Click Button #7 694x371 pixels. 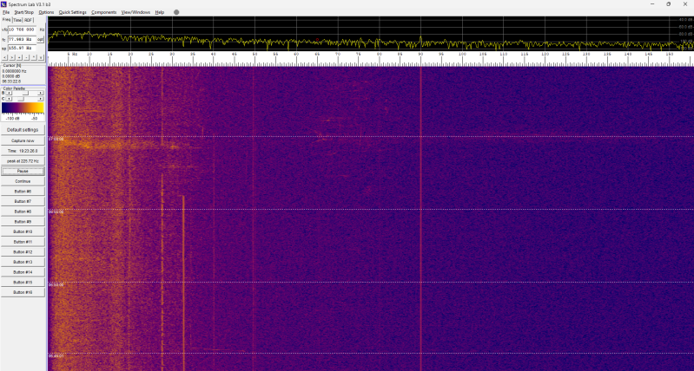[x=23, y=201]
